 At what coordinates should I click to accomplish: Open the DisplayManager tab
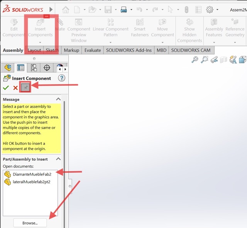(60, 66)
